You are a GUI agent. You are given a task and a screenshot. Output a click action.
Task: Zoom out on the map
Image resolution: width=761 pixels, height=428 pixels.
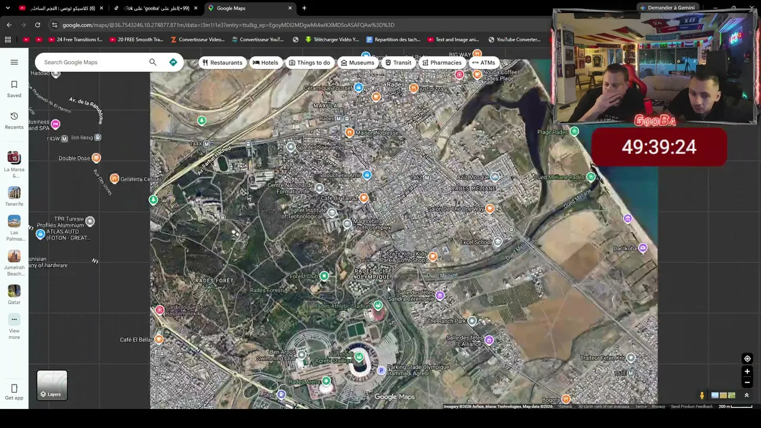pos(747,382)
